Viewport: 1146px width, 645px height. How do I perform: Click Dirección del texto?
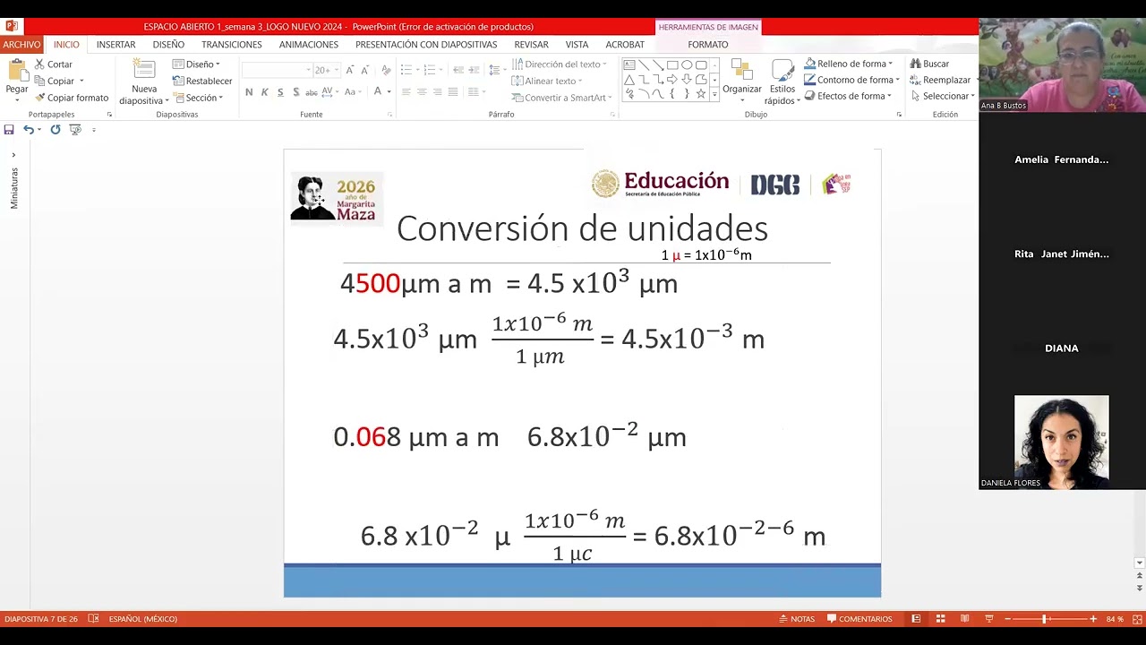tap(560, 64)
